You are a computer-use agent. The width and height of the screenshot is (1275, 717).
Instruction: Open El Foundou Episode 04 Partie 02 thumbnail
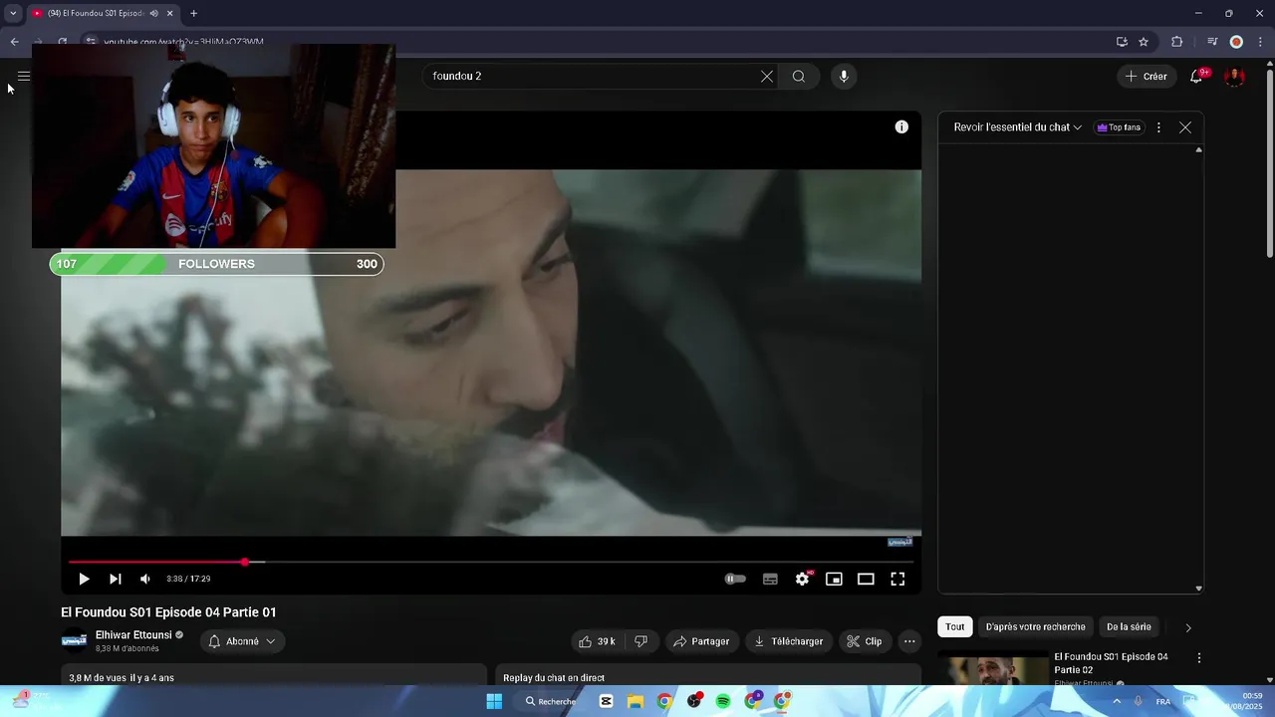[x=993, y=668]
